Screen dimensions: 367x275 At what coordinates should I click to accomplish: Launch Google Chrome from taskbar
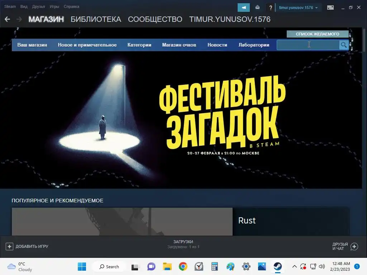183,266
